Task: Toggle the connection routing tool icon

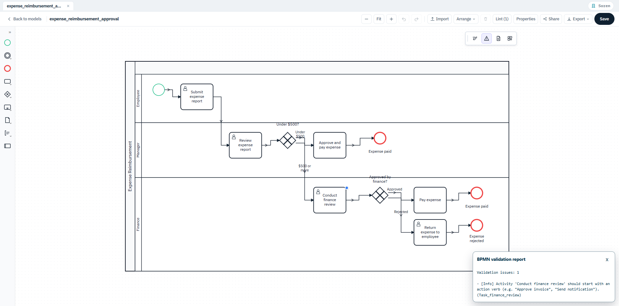Action: coord(475,38)
